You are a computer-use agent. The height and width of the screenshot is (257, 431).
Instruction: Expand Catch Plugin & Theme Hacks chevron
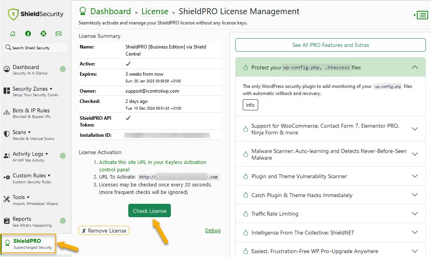[415, 195]
